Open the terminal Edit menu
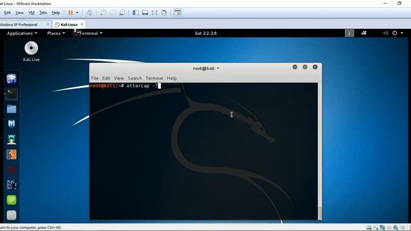 (x=106, y=78)
